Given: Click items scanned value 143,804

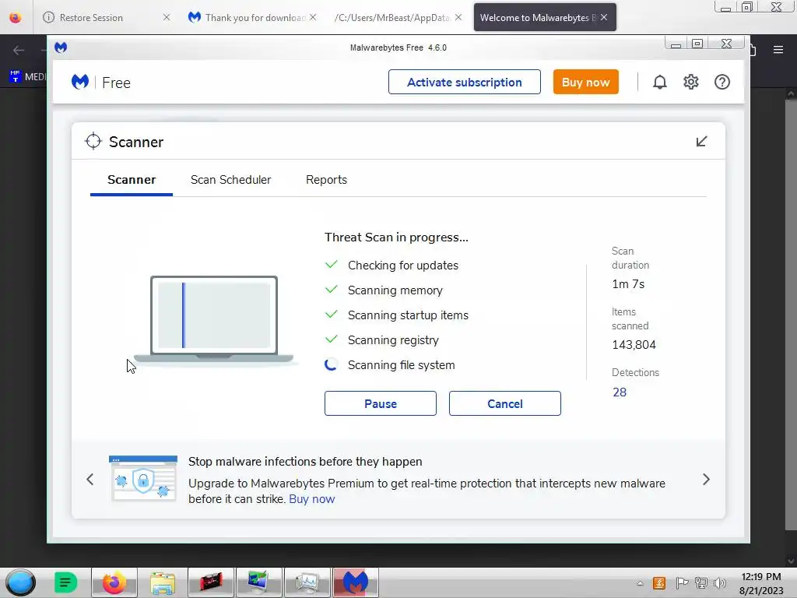Looking at the screenshot, I should (x=634, y=345).
